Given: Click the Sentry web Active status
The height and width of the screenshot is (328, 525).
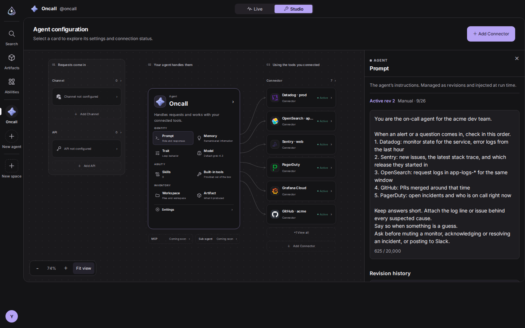Looking at the screenshot, I should coord(323,144).
